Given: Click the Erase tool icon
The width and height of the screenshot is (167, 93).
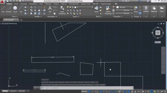Looking at the screenshot, I should tap(44, 7).
